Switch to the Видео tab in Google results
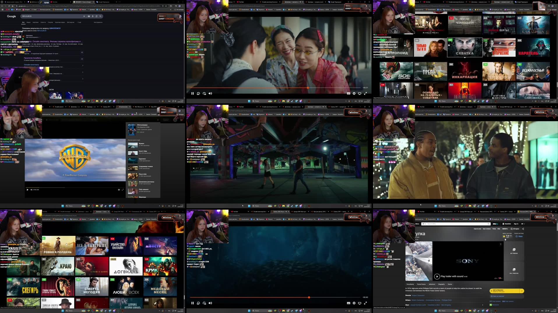Screen dimensions: 558x313 pos(29,22)
